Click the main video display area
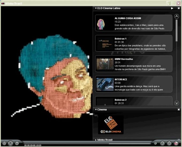182x147 pixels. click(x=47, y=73)
